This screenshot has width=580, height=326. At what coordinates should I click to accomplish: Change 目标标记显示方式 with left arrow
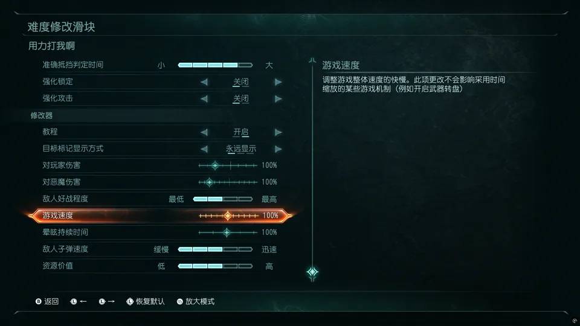(x=204, y=149)
